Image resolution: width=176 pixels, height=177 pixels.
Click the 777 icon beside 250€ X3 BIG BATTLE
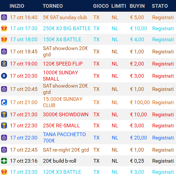4,28
